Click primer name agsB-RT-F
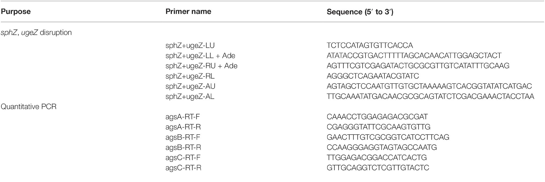This screenshot has height=182, width=545. (183, 137)
